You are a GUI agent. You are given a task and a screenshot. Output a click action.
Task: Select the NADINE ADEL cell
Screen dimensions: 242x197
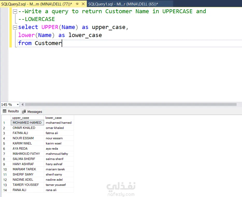(27, 180)
